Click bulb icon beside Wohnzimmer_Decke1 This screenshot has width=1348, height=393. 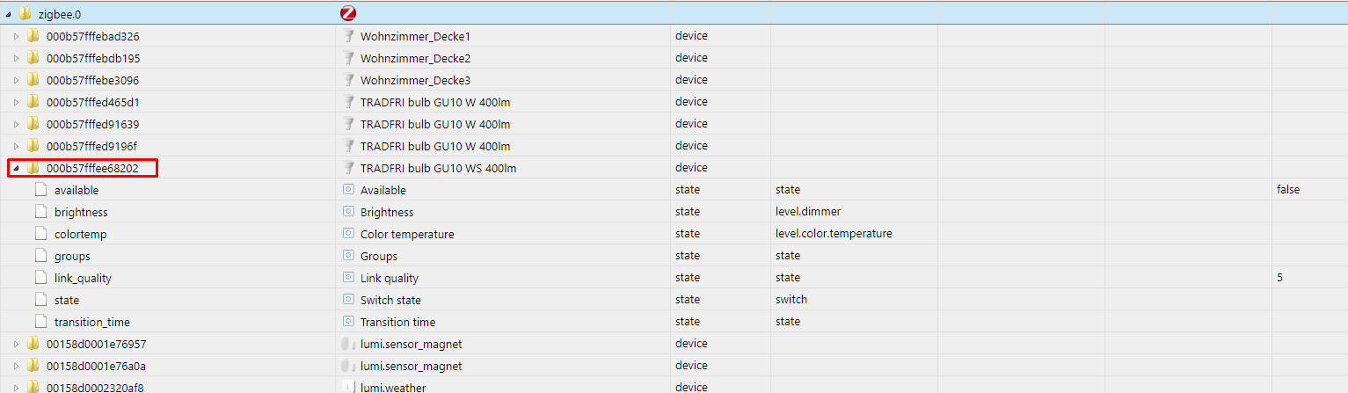click(347, 36)
